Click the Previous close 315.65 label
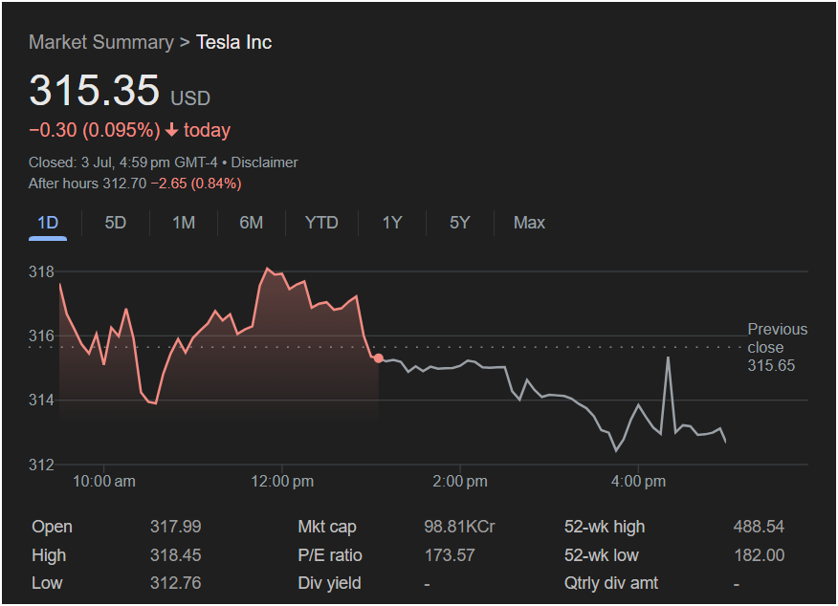Image resolution: width=838 pixels, height=606 pixels. pyautogui.click(x=777, y=348)
